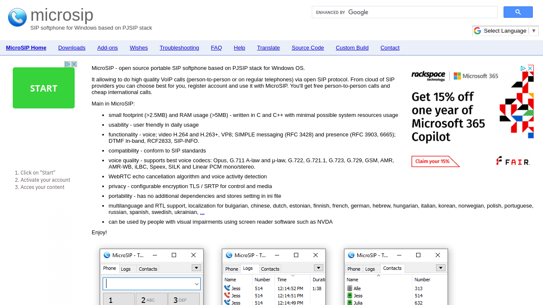Click the 'Claim your 15%' ad button
This screenshot has height=305, width=543.
(436, 161)
